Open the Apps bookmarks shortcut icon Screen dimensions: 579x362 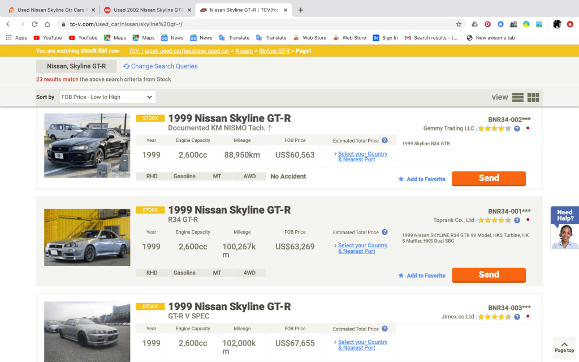coord(16,38)
